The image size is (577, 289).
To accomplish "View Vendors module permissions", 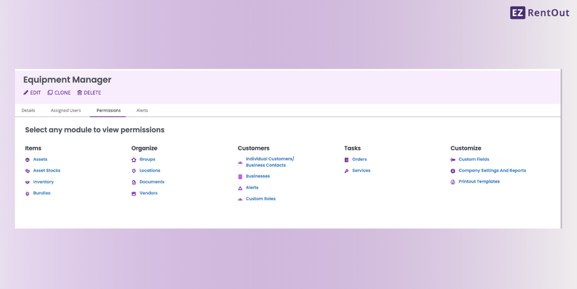I will (148, 193).
